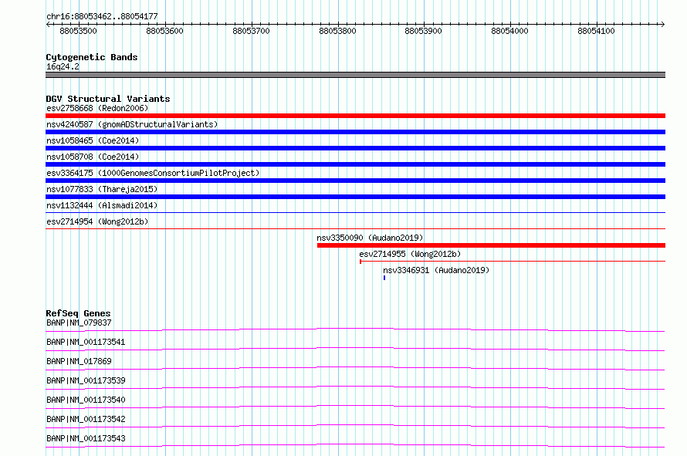Open the BANP|NM_001173541 transcript label
The image size is (687, 456).
coord(86,342)
